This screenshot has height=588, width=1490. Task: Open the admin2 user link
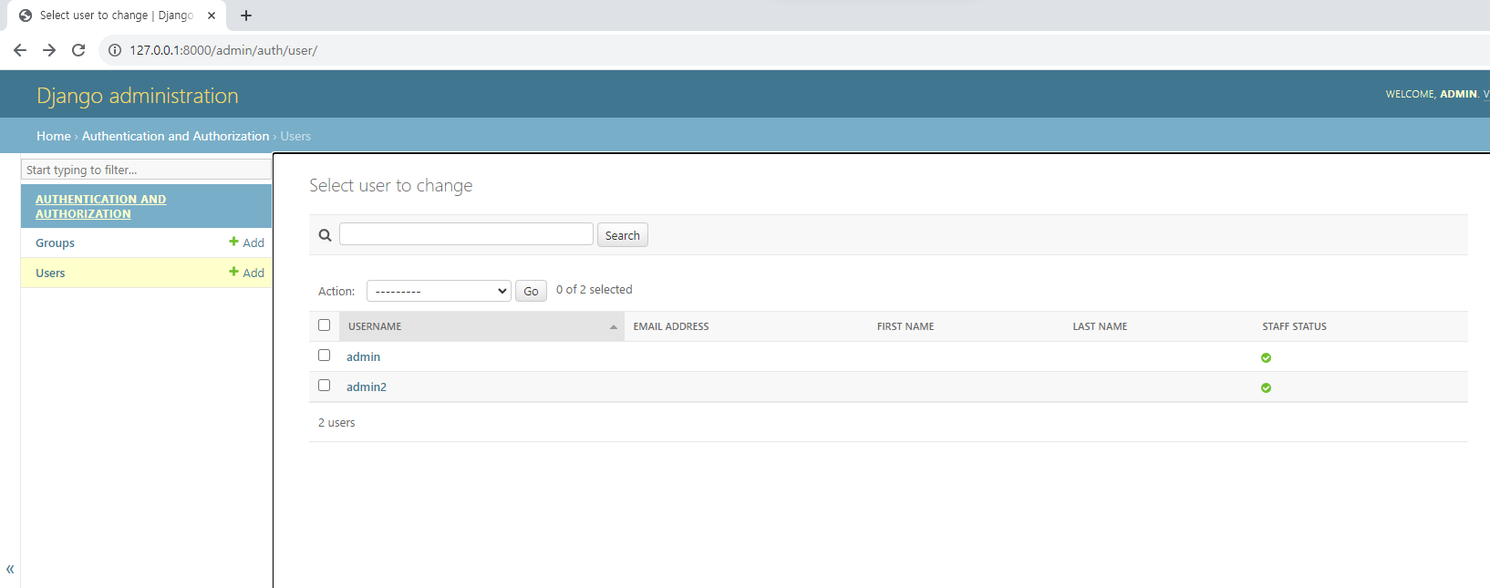pyautogui.click(x=367, y=387)
